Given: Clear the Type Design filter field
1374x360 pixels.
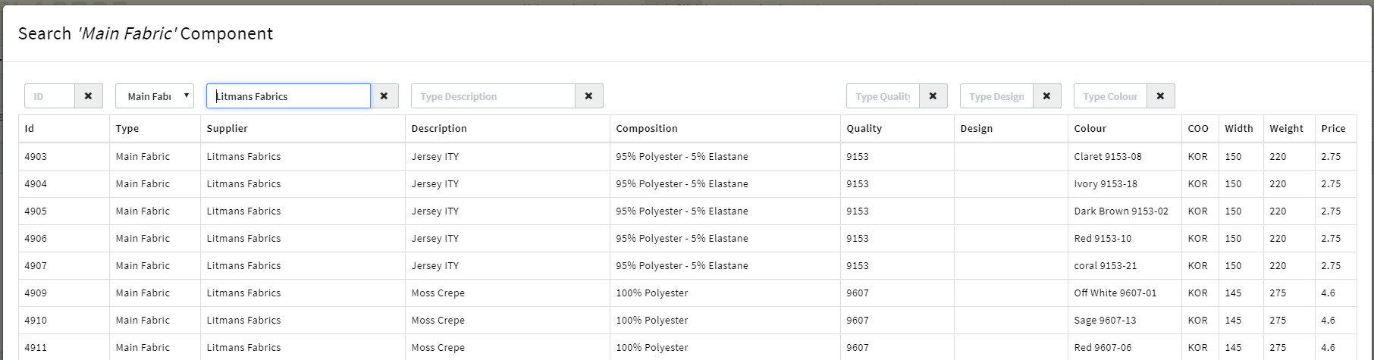Looking at the screenshot, I should tap(1046, 96).
